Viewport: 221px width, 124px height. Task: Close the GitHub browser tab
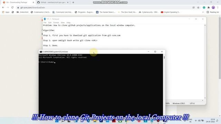point(68,2)
